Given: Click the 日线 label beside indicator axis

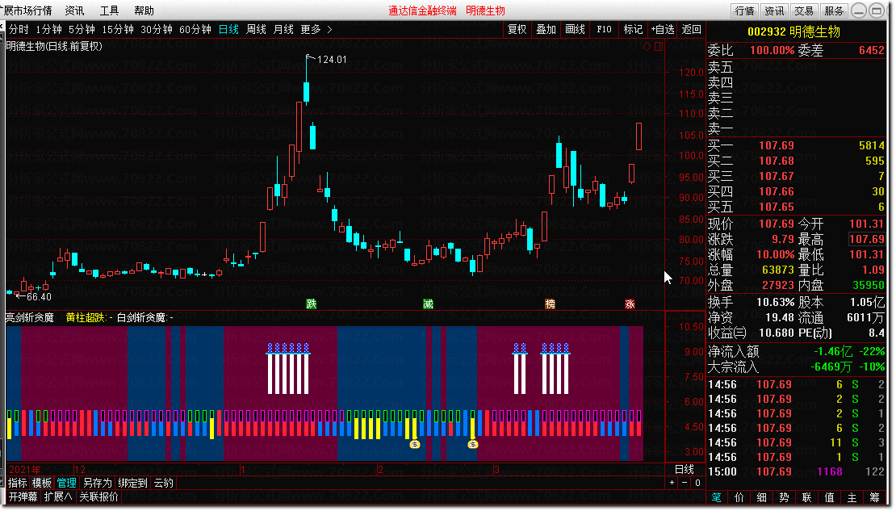Looking at the screenshot, I should (x=685, y=469).
